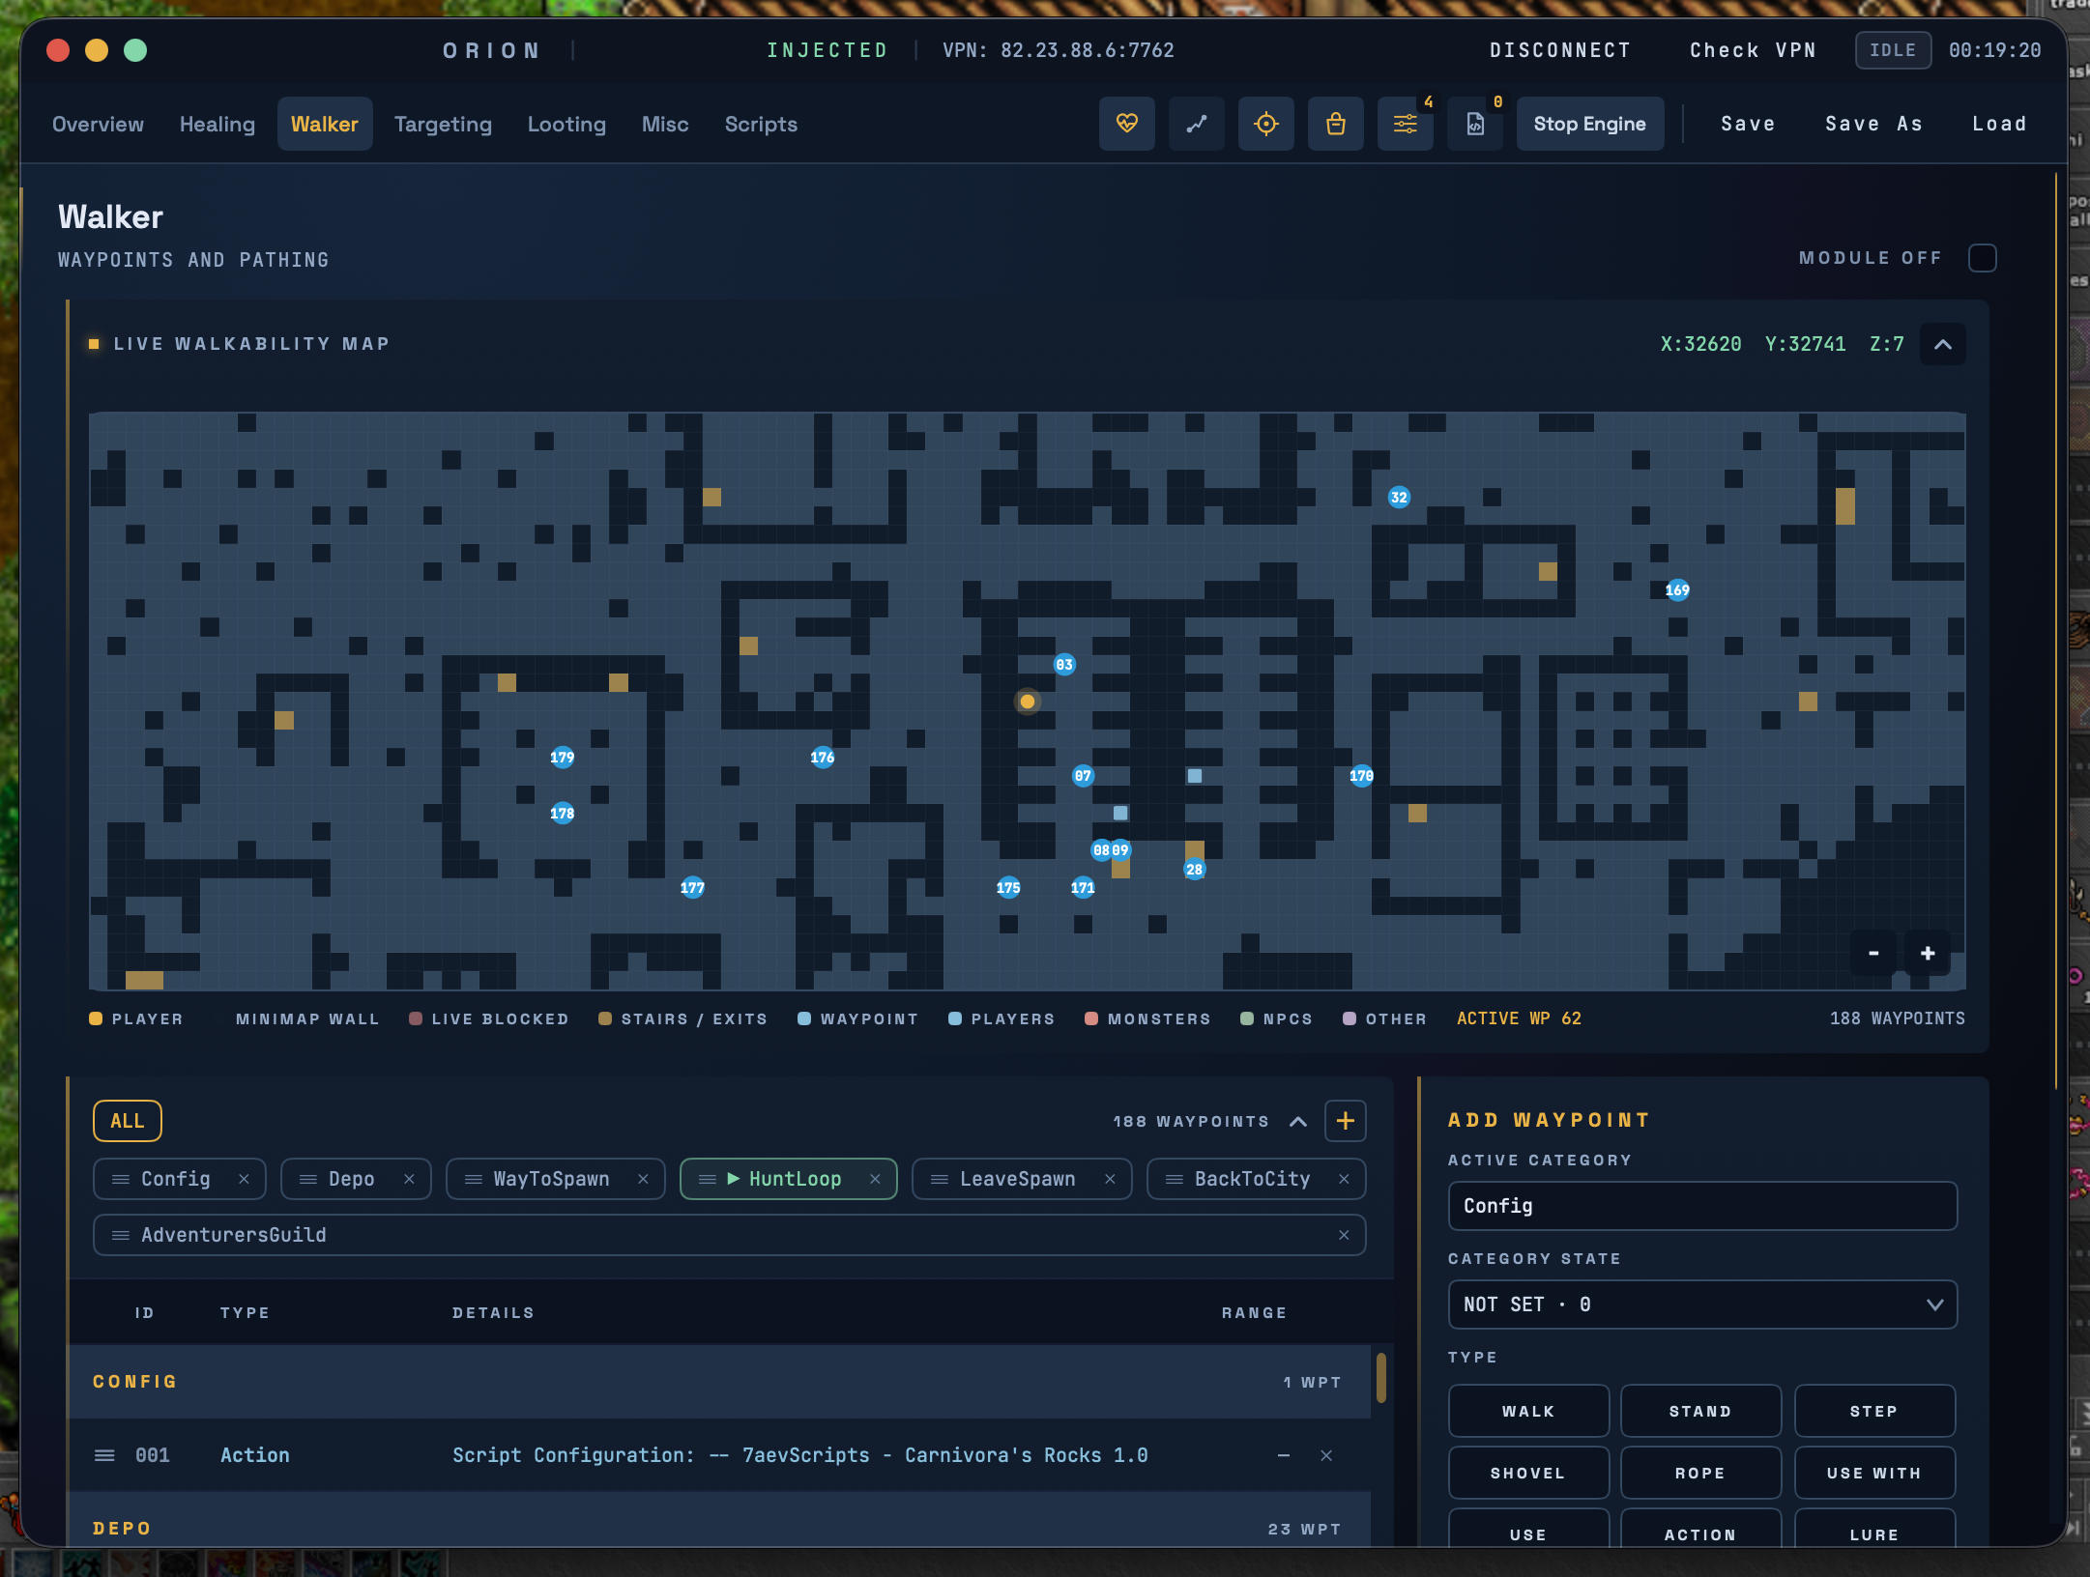This screenshot has width=2090, height=1577.
Task: Switch to the Overview tab
Action: [98, 124]
